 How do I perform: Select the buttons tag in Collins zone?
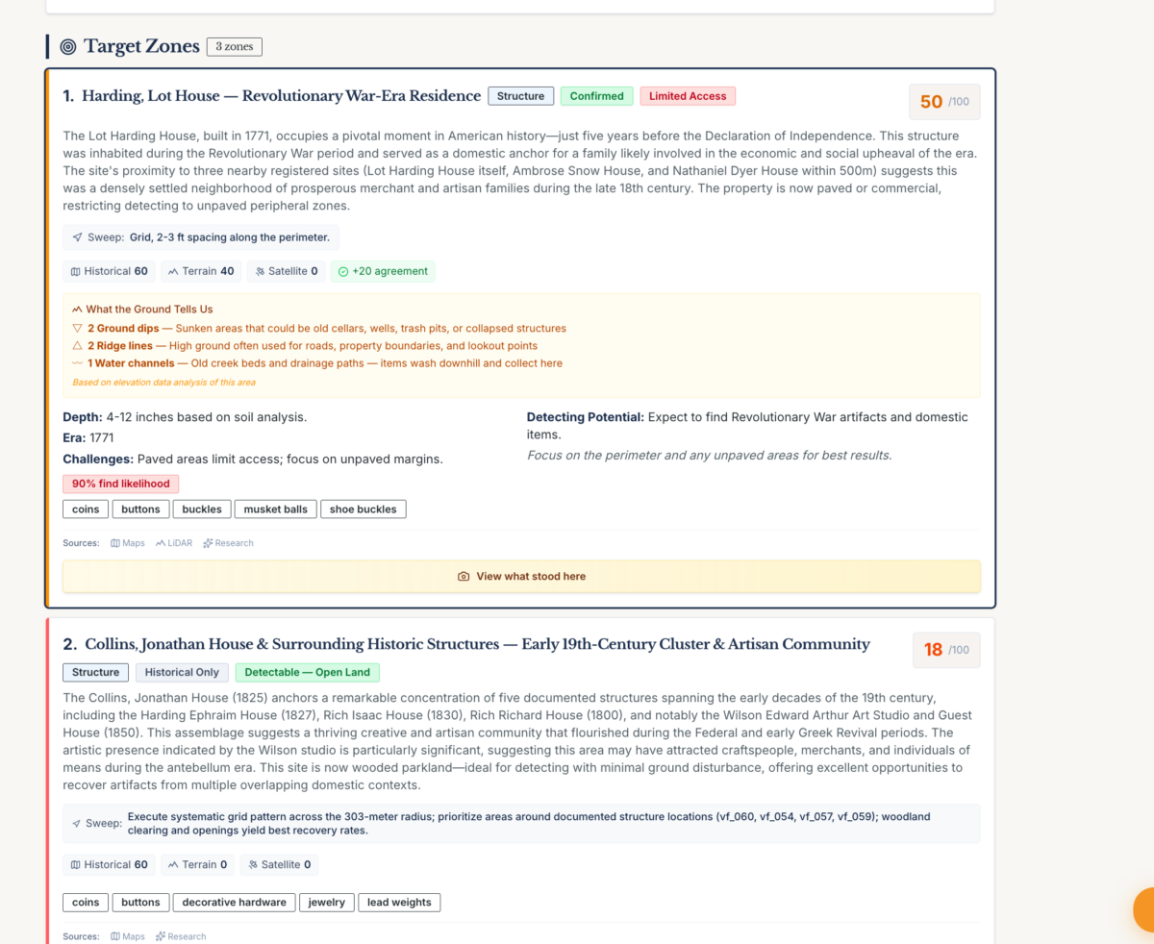[140, 903]
